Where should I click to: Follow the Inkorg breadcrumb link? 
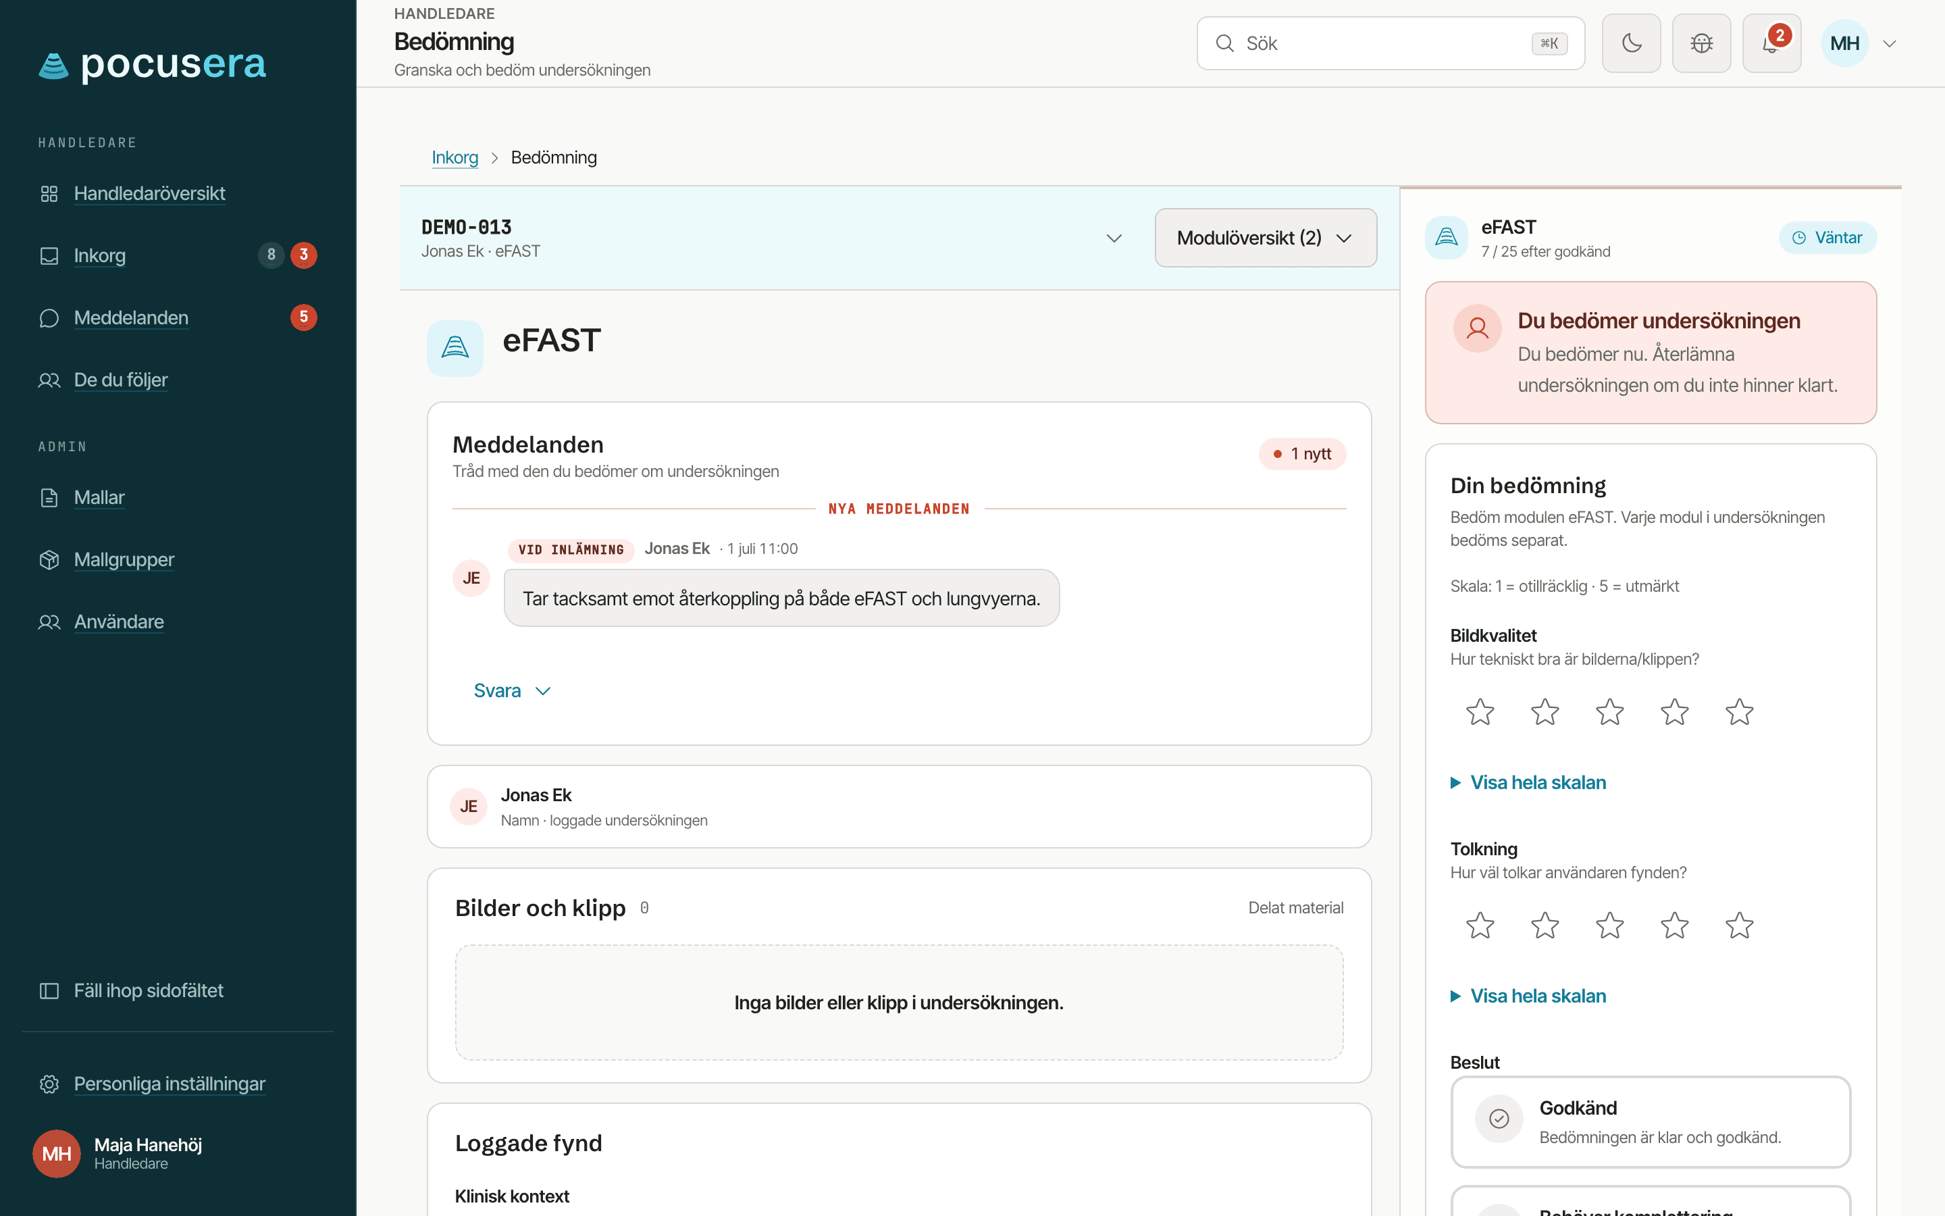(x=455, y=157)
